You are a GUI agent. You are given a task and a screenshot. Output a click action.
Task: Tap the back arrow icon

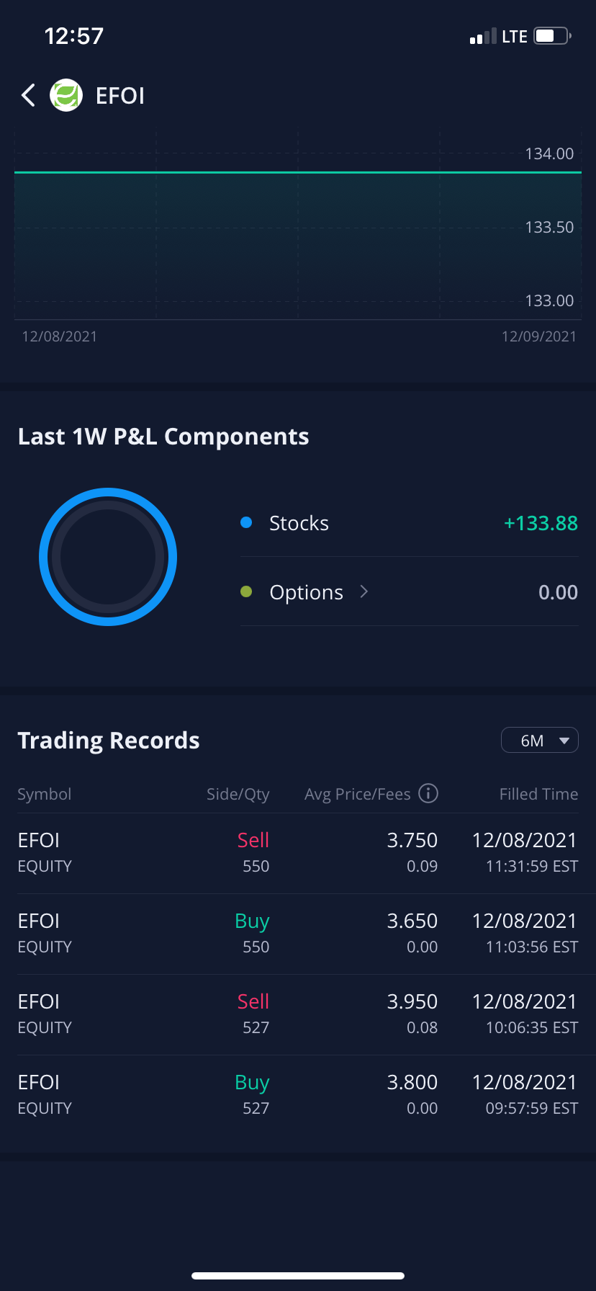tap(28, 95)
